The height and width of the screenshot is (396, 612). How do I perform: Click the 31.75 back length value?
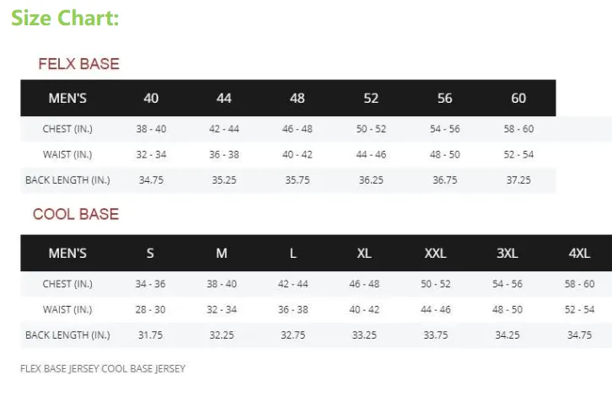151,334
